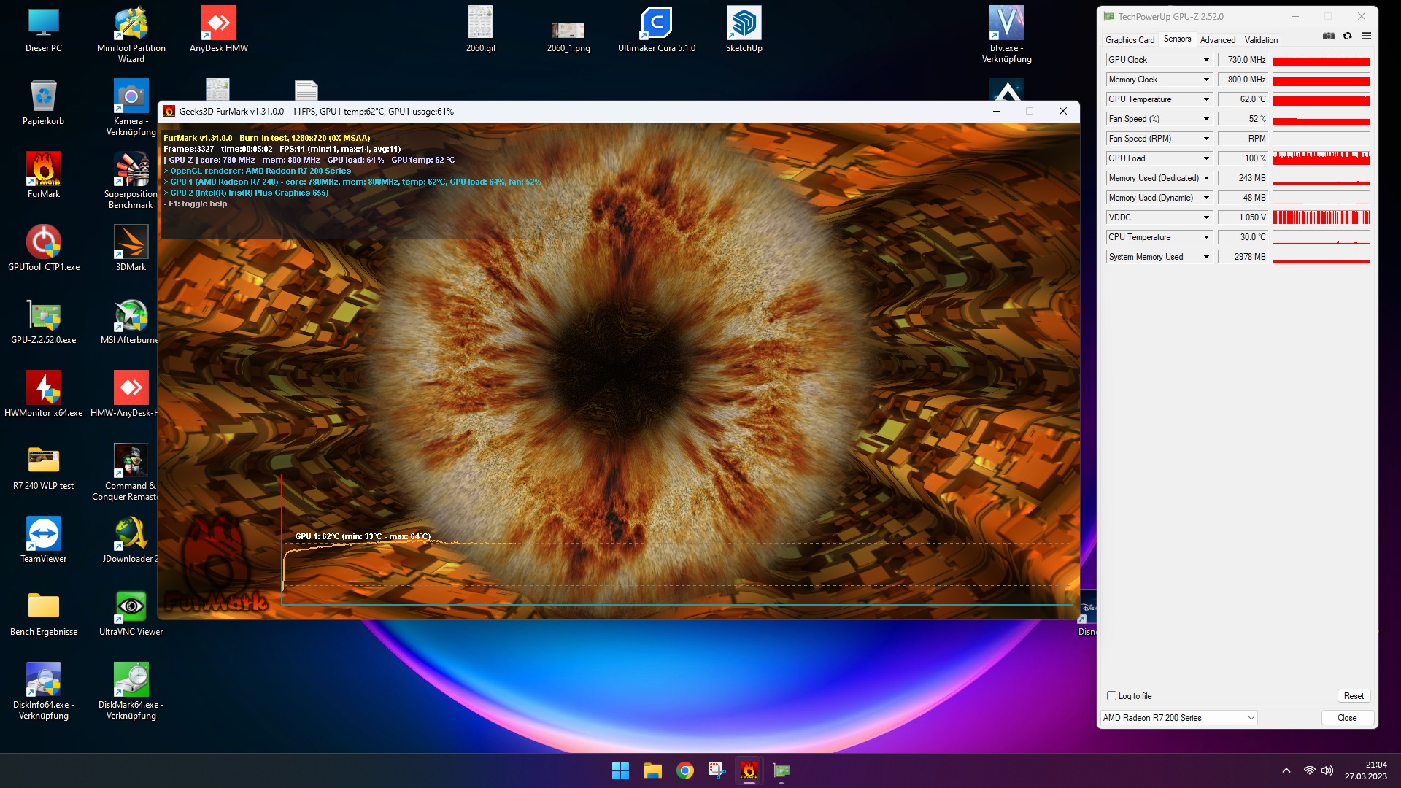This screenshot has height=788, width=1401.
Task: Click the GPU Load value field showing 100 %
Action: pos(1243,158)
